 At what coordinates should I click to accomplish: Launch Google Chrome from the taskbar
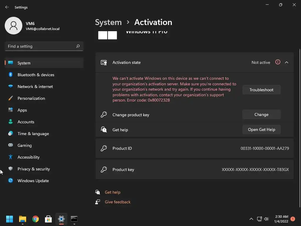(35, 219)
